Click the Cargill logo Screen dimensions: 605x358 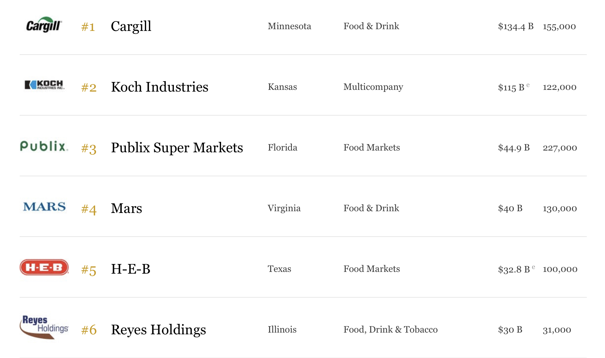[x=44, y=25]
